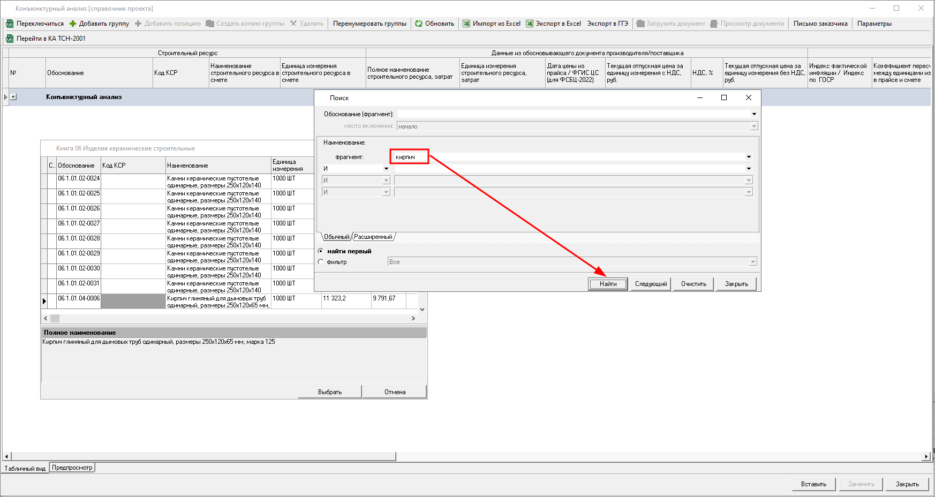The image size is (935, 497).
Task: Expand the Конъюнктурный анализ group row
Action: point(13,97)
